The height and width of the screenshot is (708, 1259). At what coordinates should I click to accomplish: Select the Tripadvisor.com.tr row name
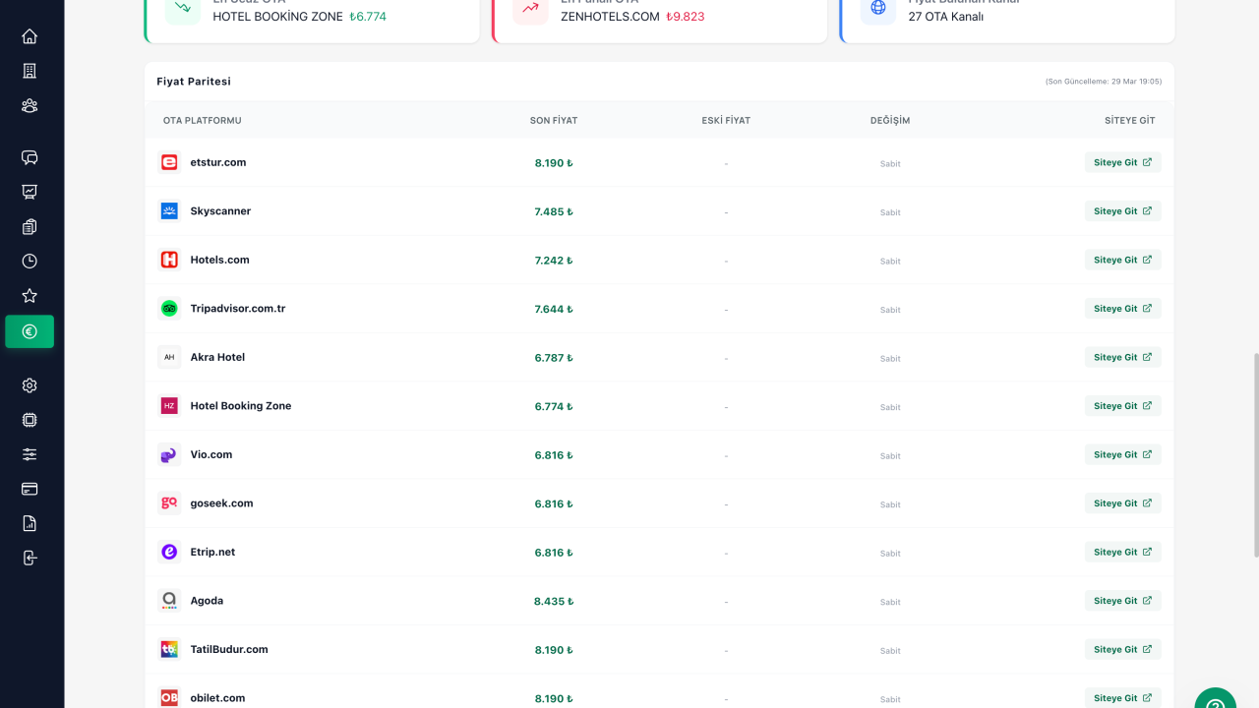tap(237, 309)
